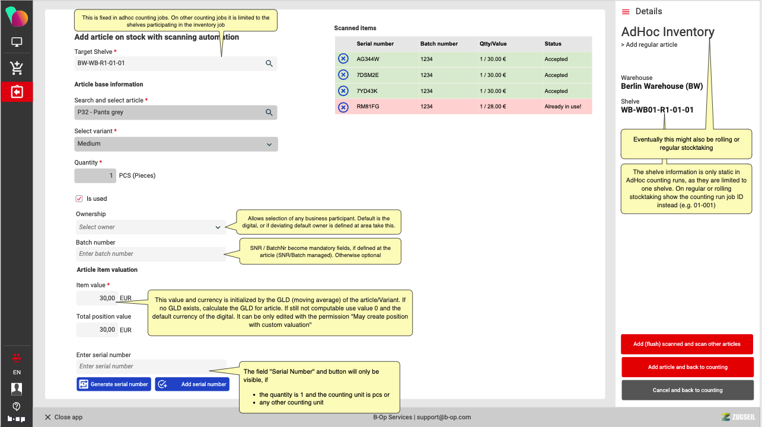Viewport: 762px width, 427px height.
Task: Select the red inventory clipboard sidebar icon
Action: [x=17, y=92]
